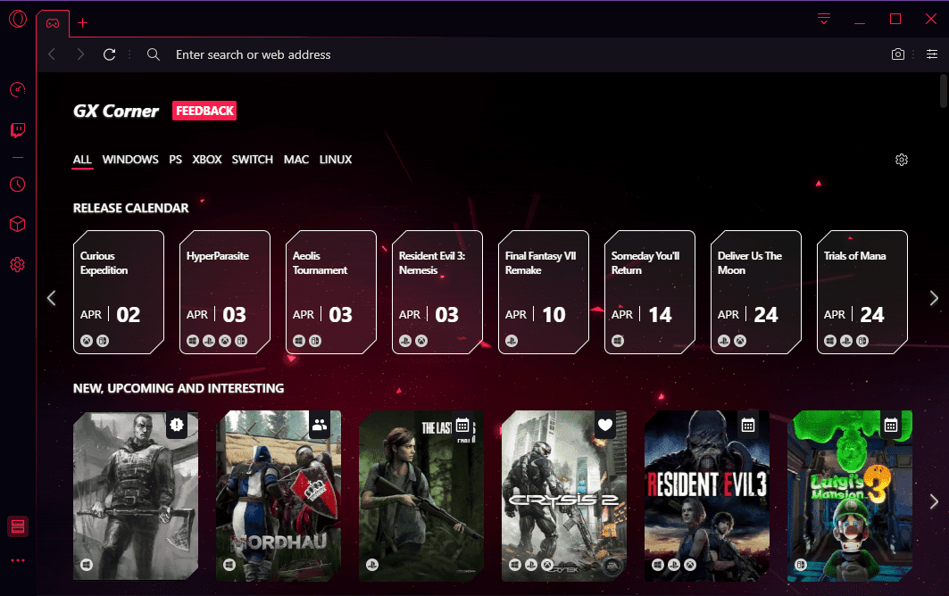The image size is (949, 596).
Task: Go forward to the next page
Action: coord(80,54)
